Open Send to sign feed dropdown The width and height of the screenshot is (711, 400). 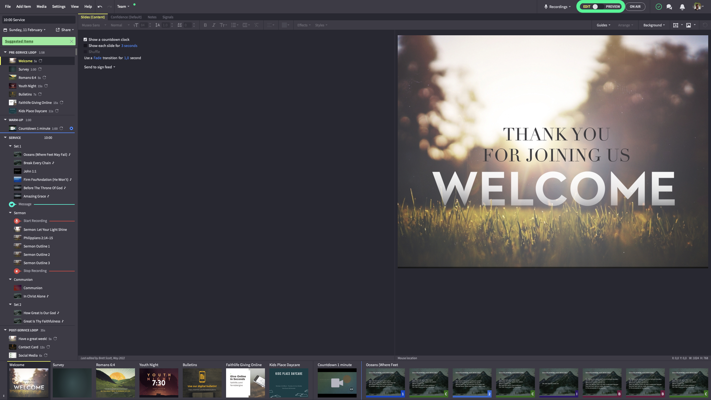99,67
